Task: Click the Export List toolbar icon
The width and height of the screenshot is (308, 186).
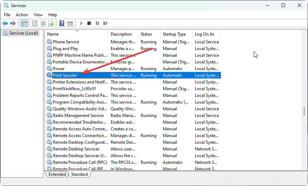Action: point(51,23)
